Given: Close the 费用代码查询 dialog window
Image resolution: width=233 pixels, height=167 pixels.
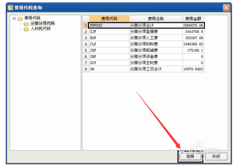Looking at the screenshot, I should tap(226, 7).
